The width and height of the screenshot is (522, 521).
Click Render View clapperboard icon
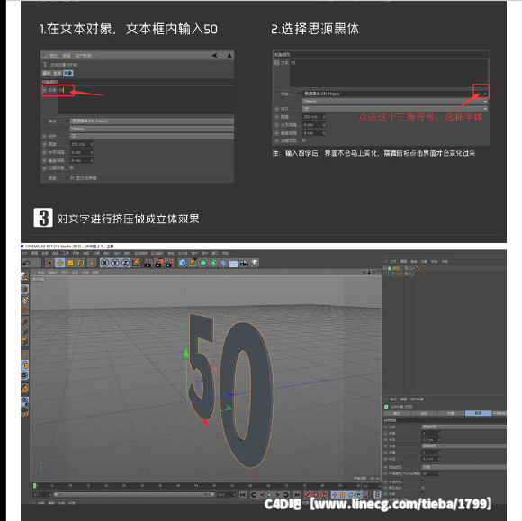(148, 264)
